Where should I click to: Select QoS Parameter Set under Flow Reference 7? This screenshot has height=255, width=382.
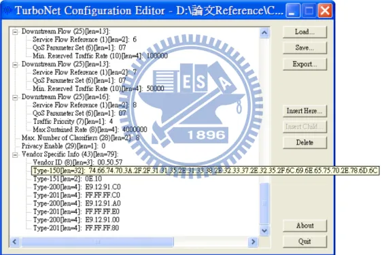click(79, 80)
